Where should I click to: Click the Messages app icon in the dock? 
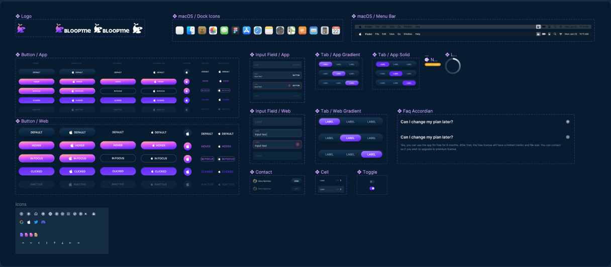224,31
